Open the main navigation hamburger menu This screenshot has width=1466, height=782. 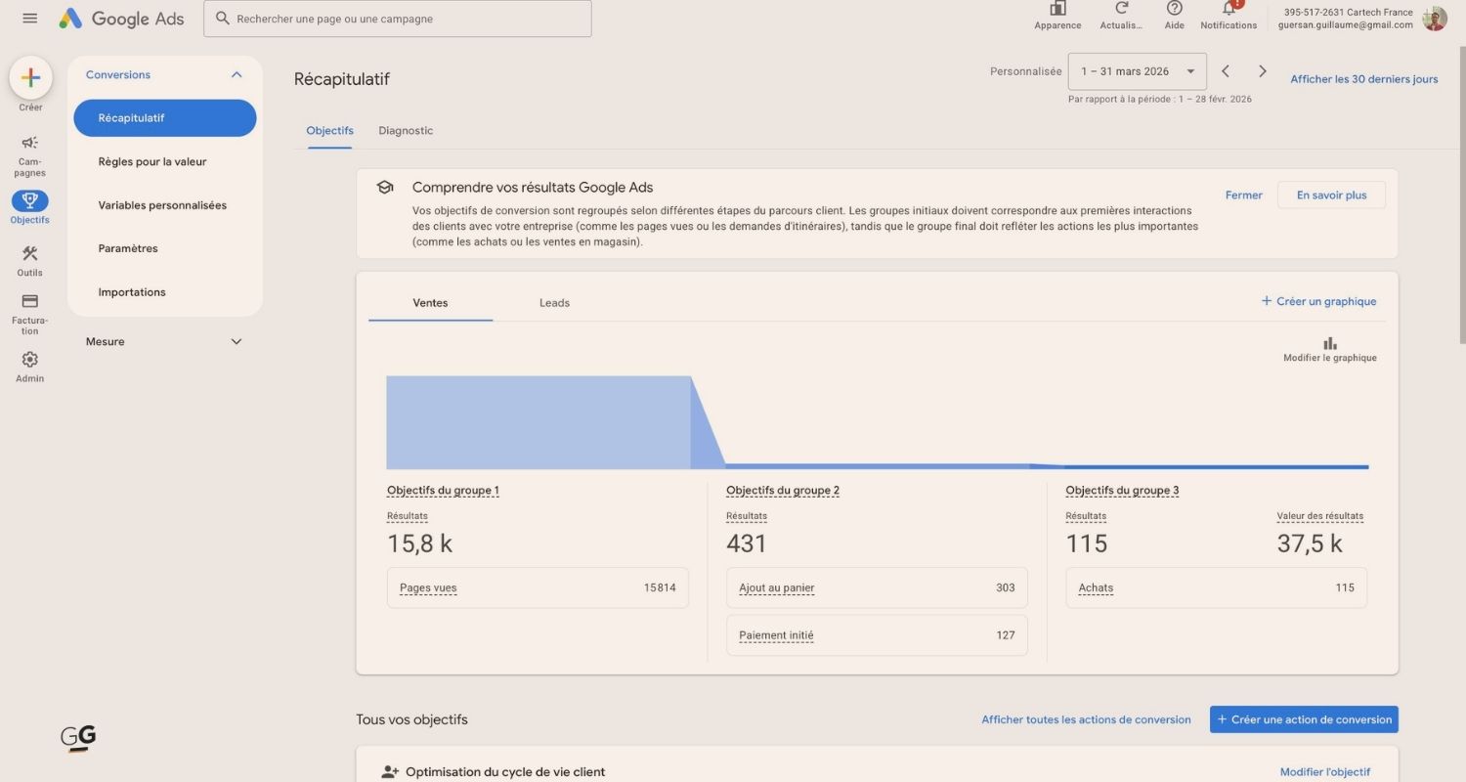pyautogui.click(x=29, y=18)
